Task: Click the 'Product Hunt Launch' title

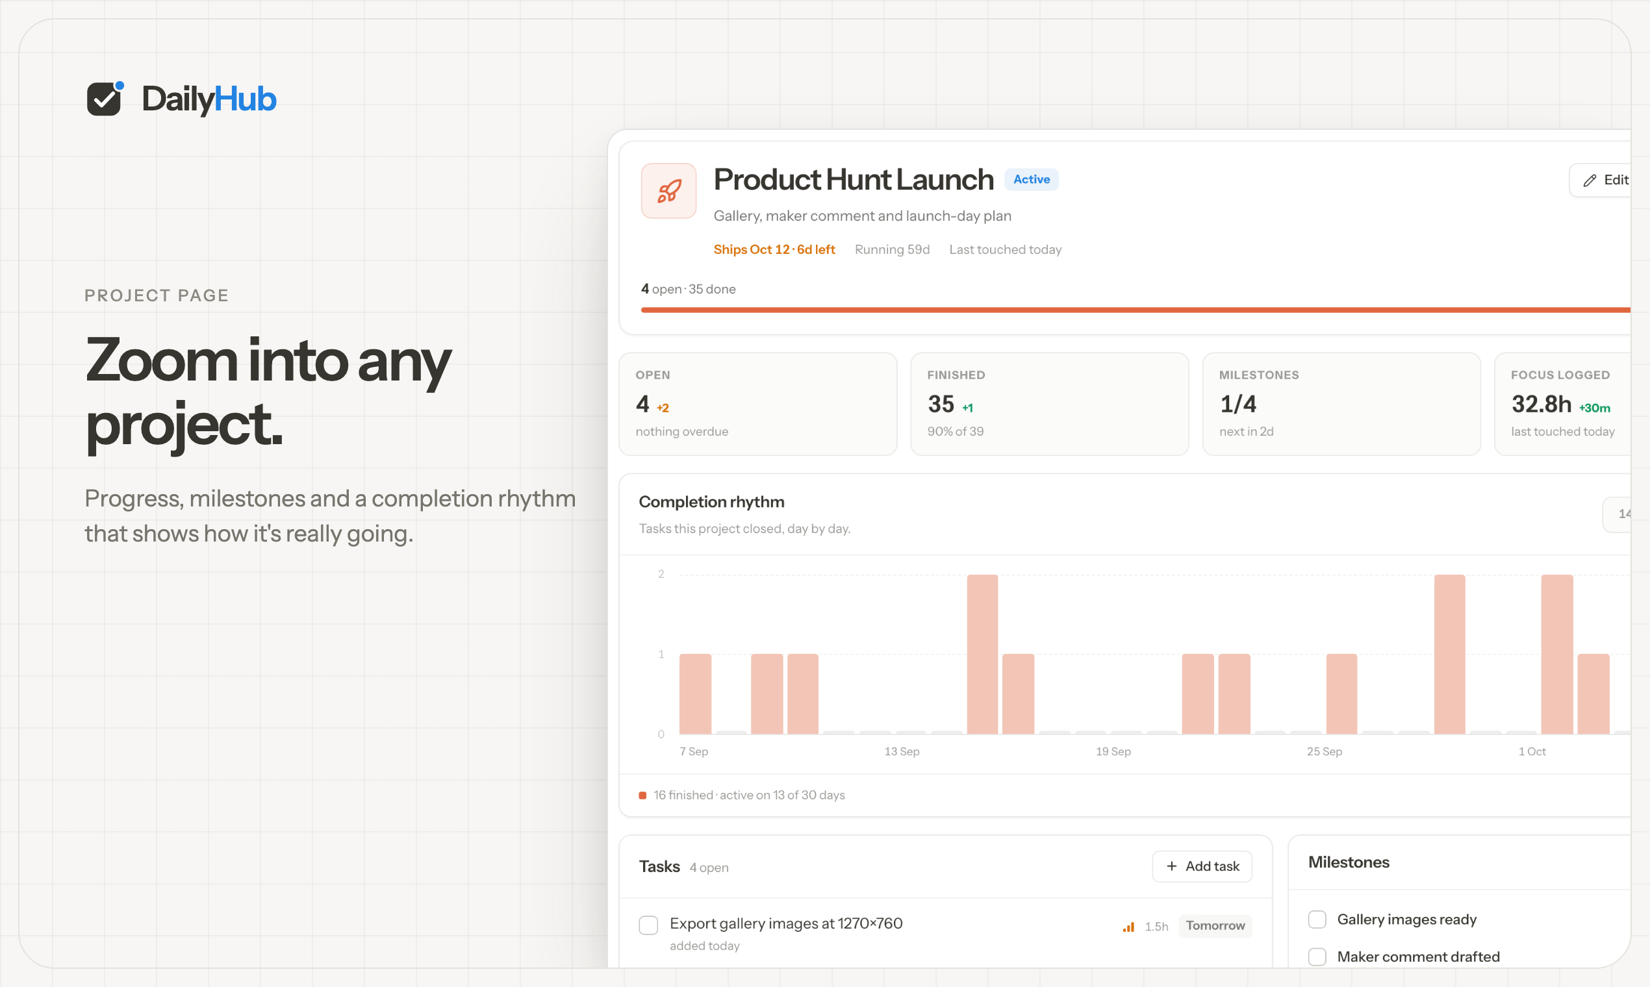Action: [x=854, y=180]
